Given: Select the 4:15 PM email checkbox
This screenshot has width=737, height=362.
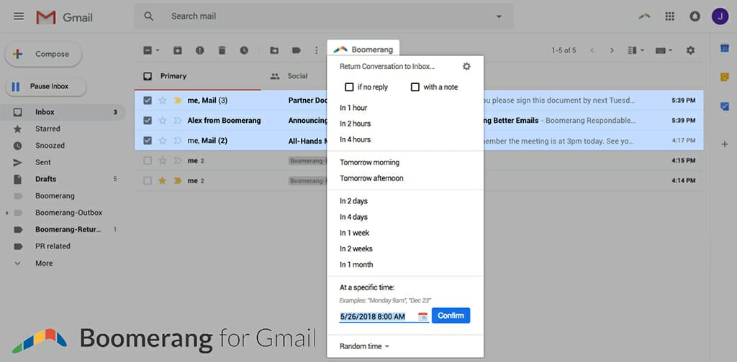Looking at the screenshot, I should [148, 161].
